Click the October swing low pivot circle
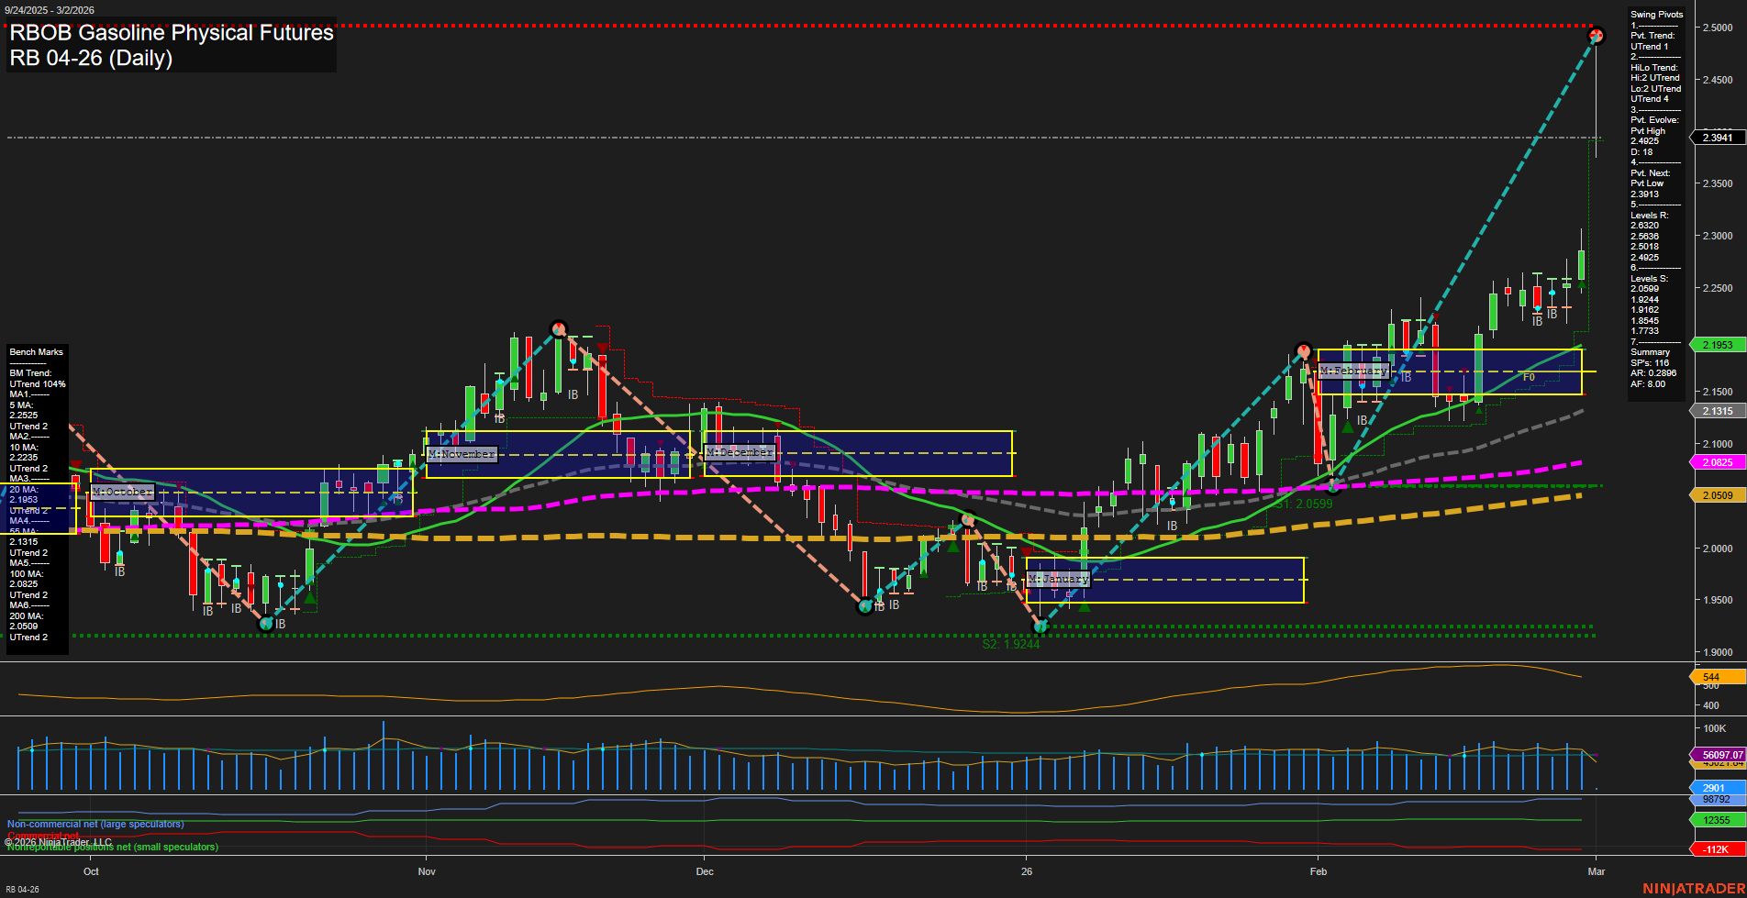The image size is (1747, 898). (x=266, y=624)
